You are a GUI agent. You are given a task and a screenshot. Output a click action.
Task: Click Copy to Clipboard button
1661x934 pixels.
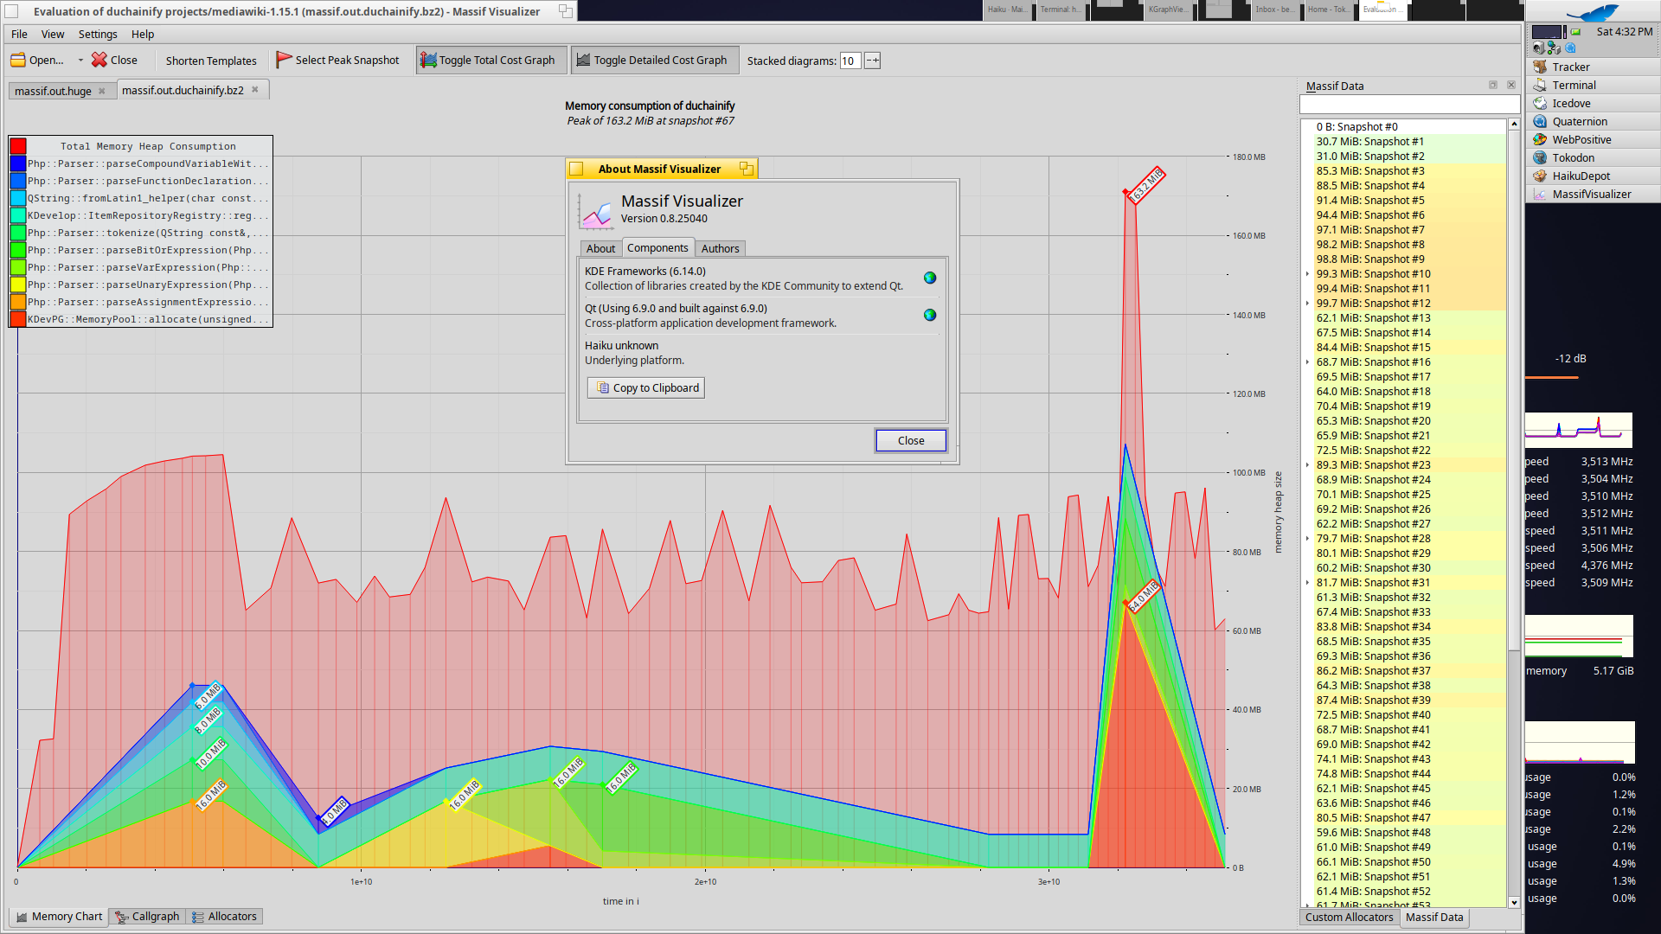tap(646, 388)
